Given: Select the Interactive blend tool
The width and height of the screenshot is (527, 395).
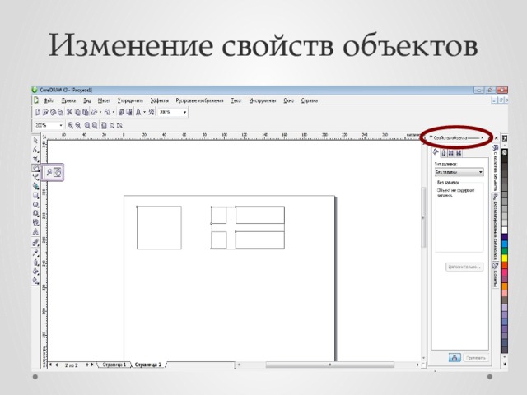Looking at the screenshot, I should [x=35, y=243].
